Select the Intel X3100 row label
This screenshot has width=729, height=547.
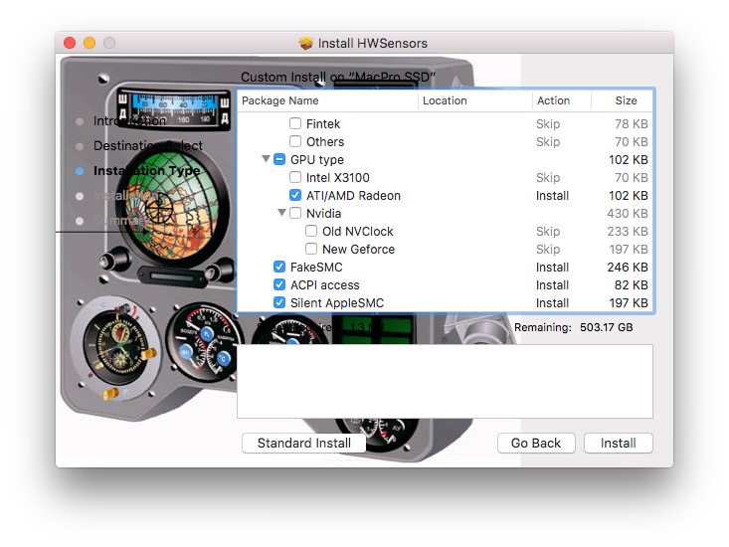[338, 178]
